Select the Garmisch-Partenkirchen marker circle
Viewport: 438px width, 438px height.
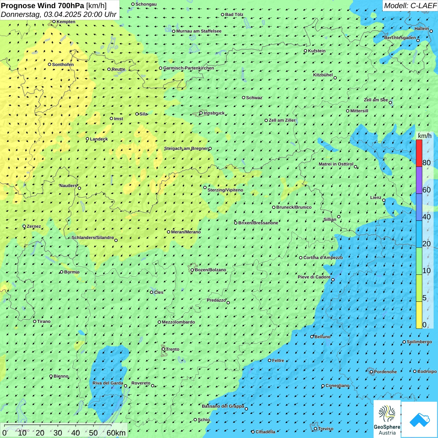pyautogui.click(x=160, y=68)
